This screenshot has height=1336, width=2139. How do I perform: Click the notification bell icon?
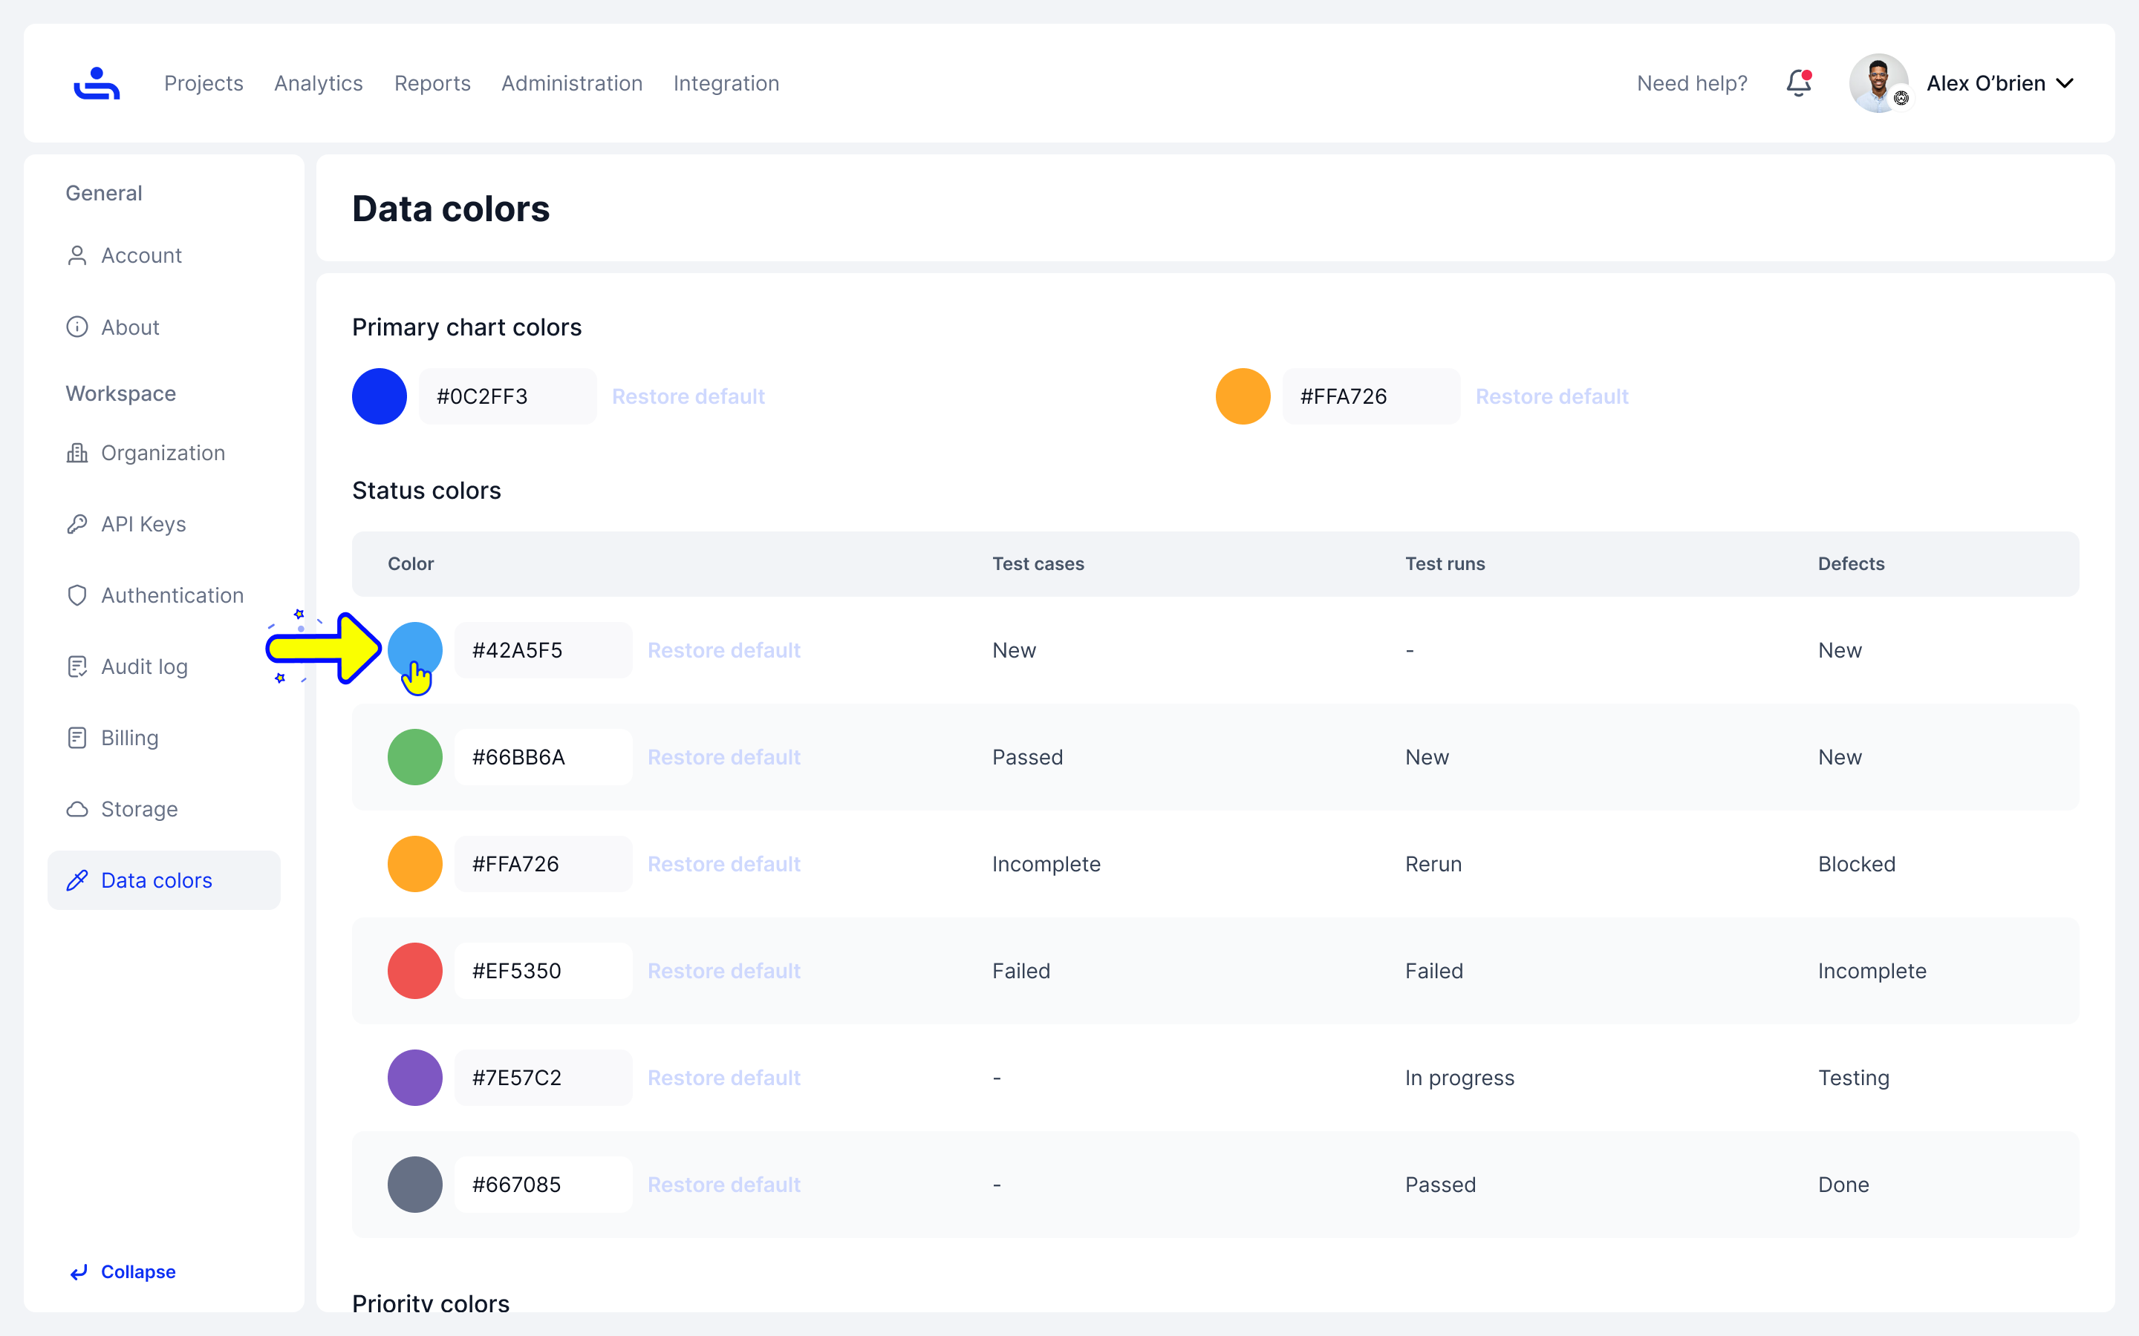pos(1798,83)
